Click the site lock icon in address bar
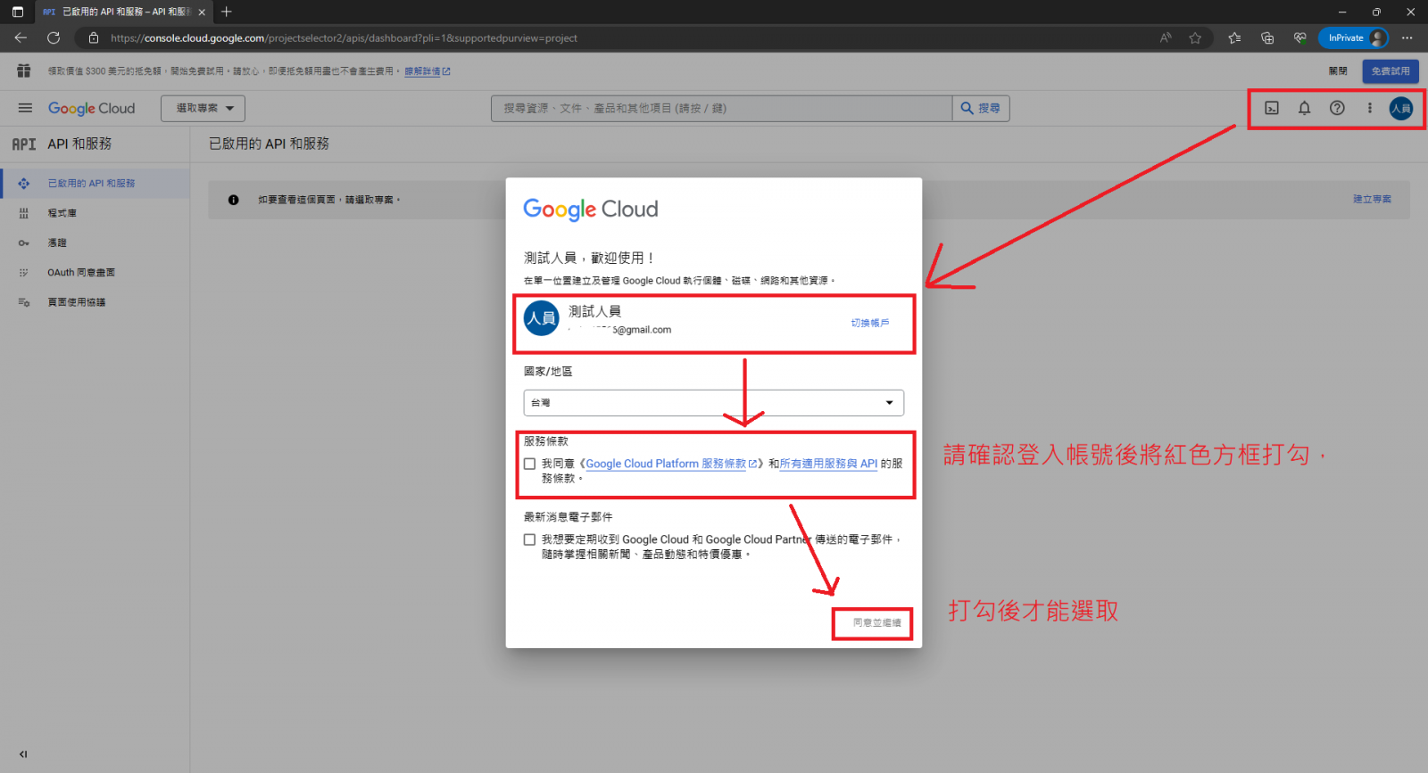 93,38
